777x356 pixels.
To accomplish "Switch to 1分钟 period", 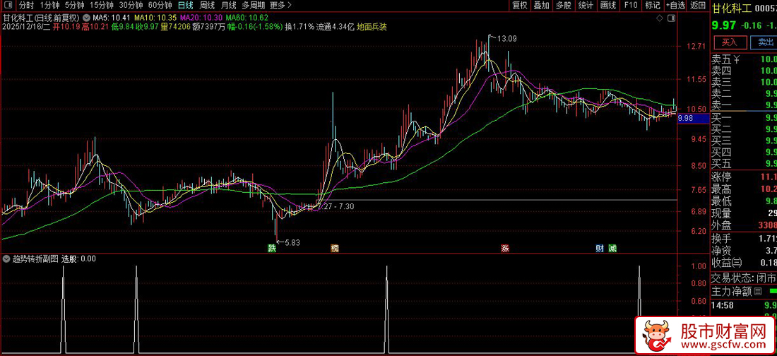I will pyautogui.click(x=49, y=6).
